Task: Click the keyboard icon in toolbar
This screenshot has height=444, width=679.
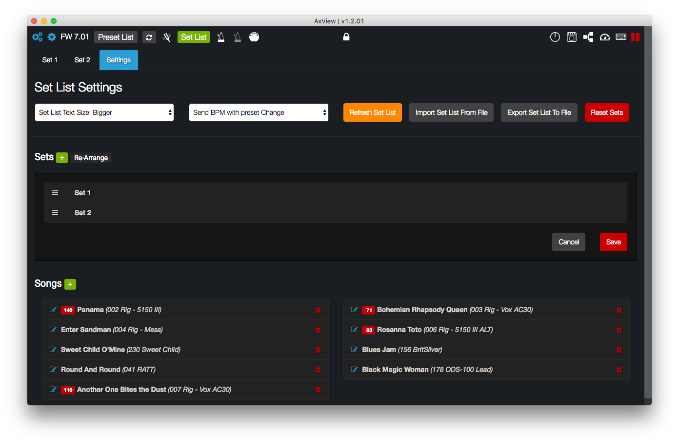Action: 621,37
